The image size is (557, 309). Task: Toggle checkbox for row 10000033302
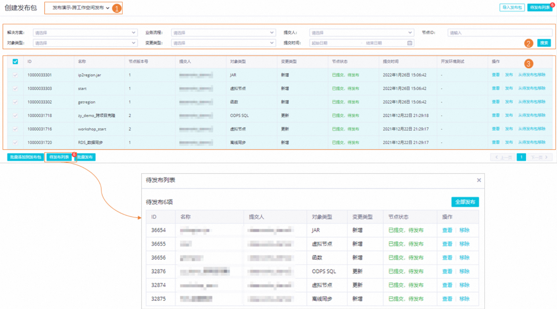(x=15, y=102)
